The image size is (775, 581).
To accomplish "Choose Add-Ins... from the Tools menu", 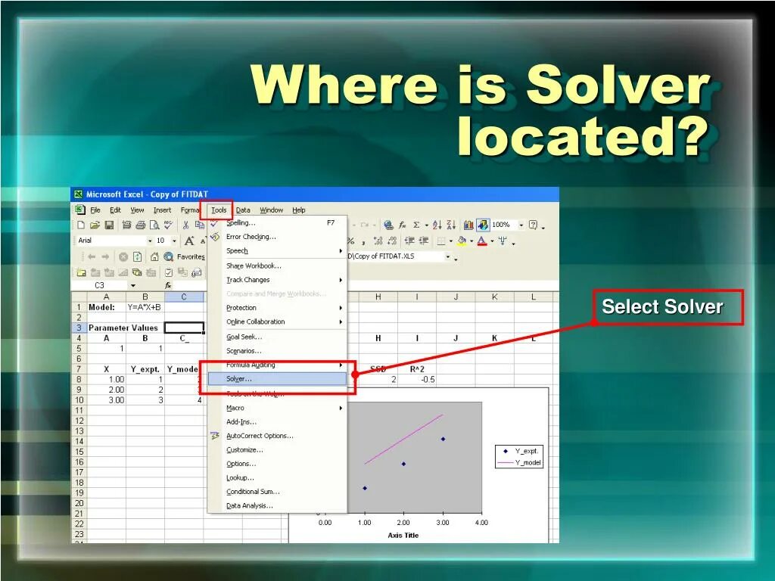I will (x=277, y=422).
